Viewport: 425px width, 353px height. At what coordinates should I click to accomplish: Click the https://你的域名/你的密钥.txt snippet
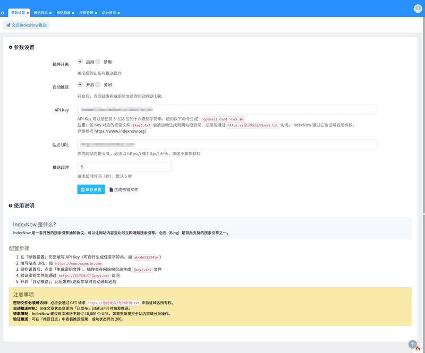(x=113, y=303)
